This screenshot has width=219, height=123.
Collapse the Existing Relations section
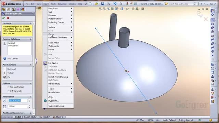30,39
